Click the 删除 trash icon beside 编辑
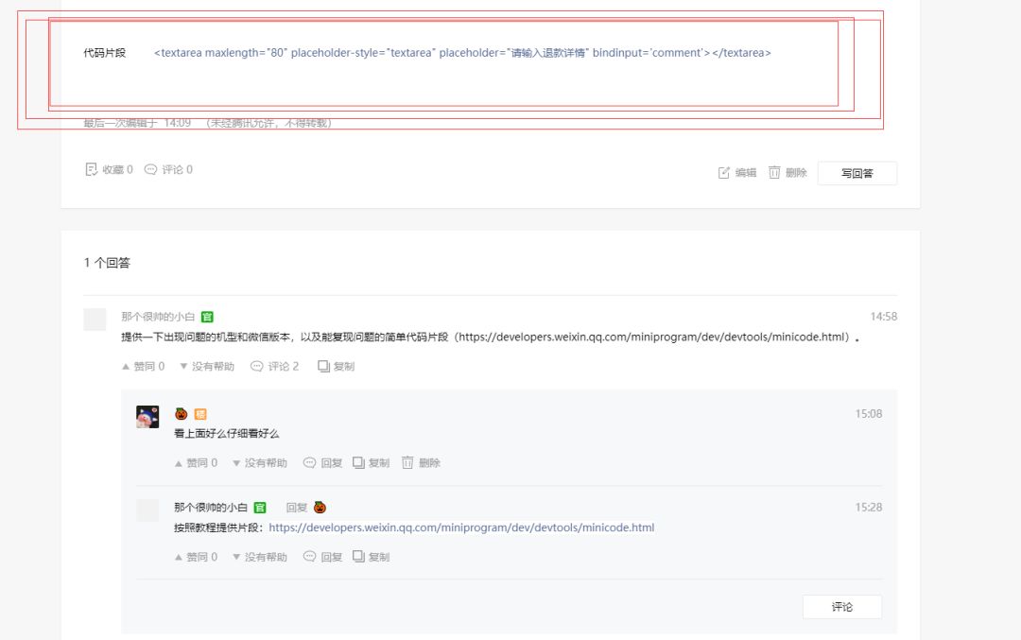1021x640 pixels. [x=774, y=173]
